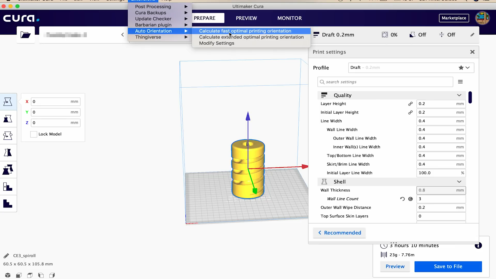Viewport: 496px width, 279px height.
Task: Click the blue Z-axis arrow handle
Action: [248, 116]
